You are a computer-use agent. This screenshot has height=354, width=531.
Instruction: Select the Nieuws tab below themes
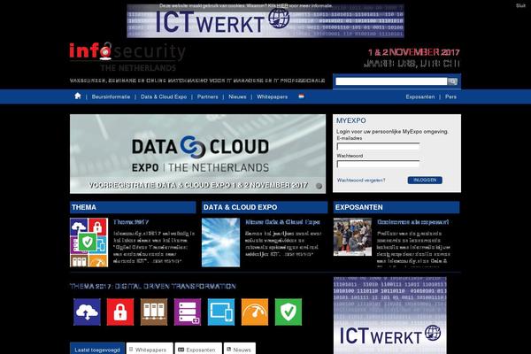(x=240, y=349)
